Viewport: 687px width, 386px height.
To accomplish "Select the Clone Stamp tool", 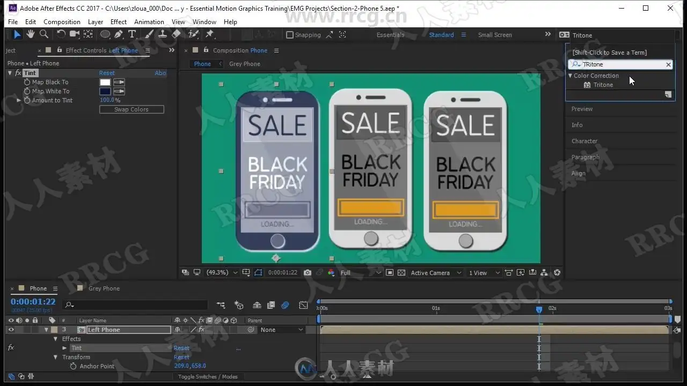I will [x=163, y=34].
